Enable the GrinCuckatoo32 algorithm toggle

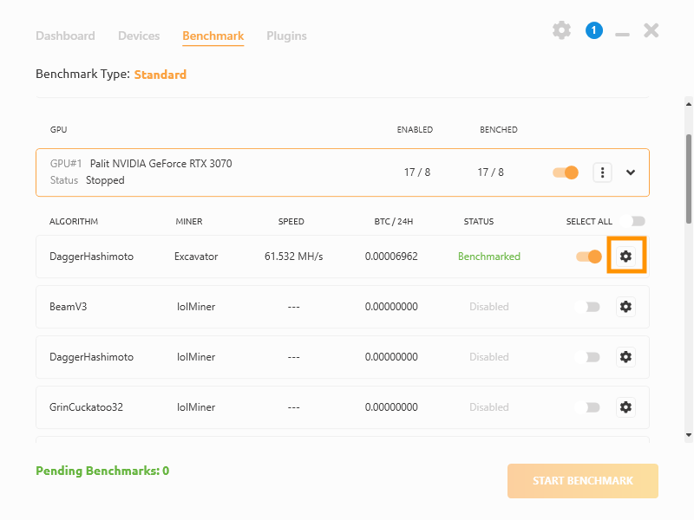tap(588, 406)
